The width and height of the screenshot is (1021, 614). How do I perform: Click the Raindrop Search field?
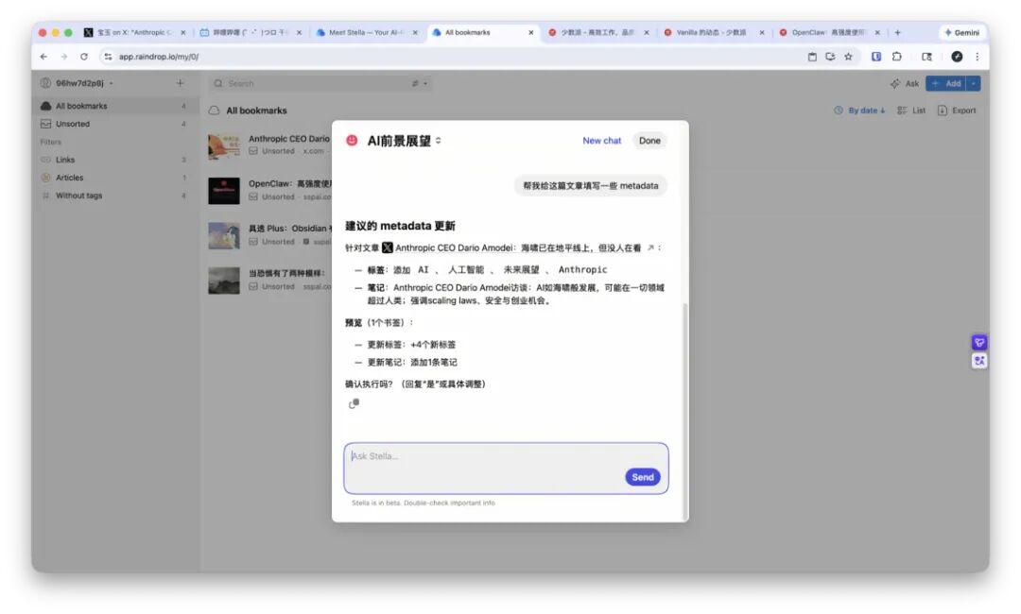tap(320, 83)
